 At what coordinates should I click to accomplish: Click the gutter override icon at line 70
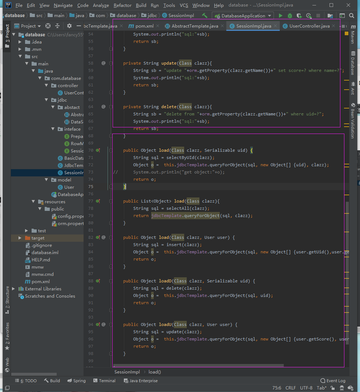pyautogui.click(x=98, y=150)
